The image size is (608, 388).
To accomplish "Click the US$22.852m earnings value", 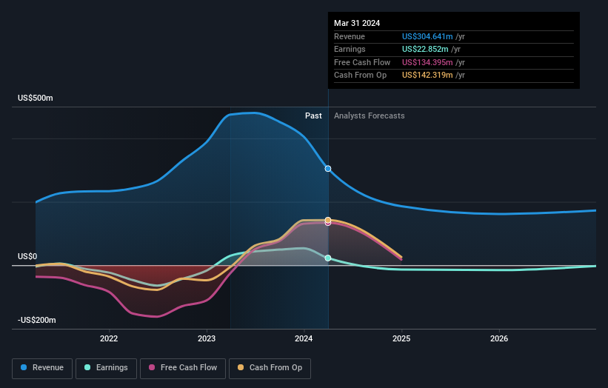I will point(425,49).
